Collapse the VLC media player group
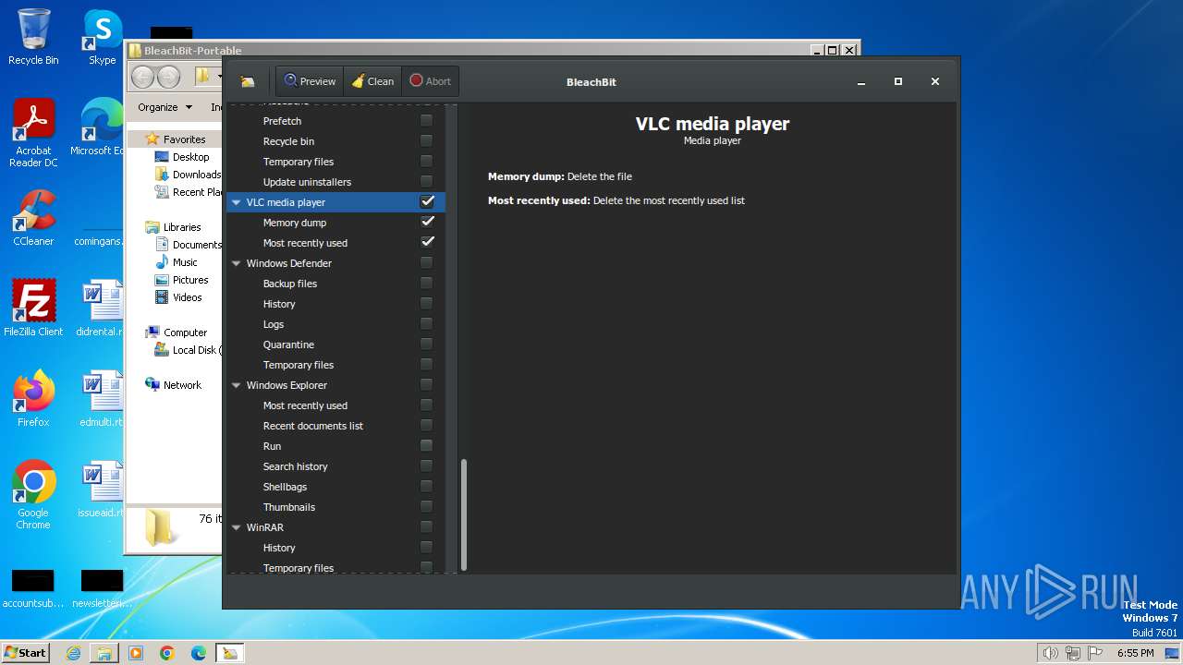 coord(237,202)
